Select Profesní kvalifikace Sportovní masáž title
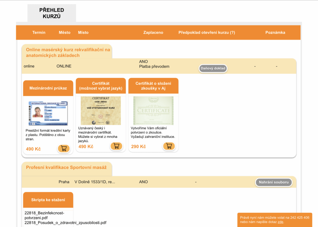The width and height of the screenshot is (318, 227). 66,167
